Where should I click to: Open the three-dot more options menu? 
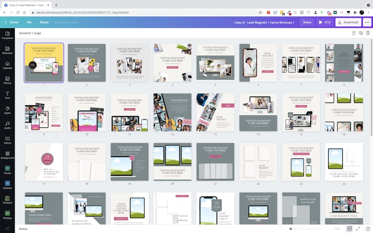(367, 22)
